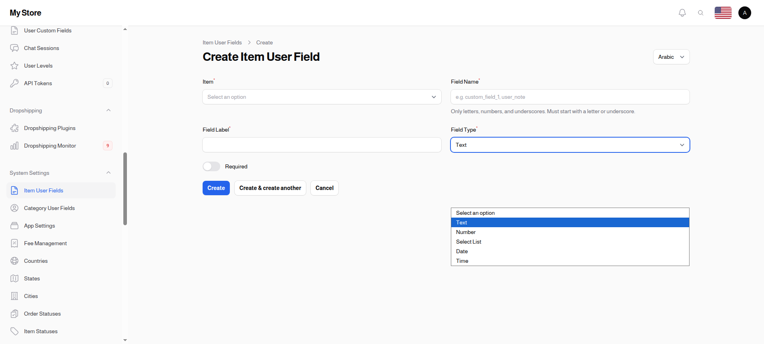Open the user avatar menu
The height and width of the screenshot is (344, 764).
tap(745, 13)
